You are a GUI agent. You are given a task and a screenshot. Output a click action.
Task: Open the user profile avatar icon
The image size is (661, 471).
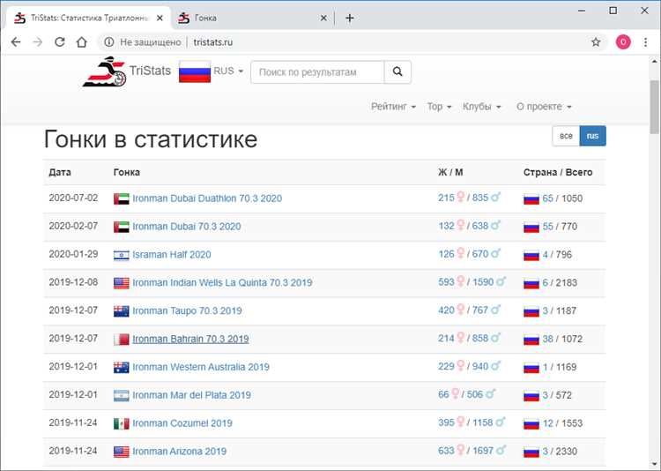[x=623, y=42]
